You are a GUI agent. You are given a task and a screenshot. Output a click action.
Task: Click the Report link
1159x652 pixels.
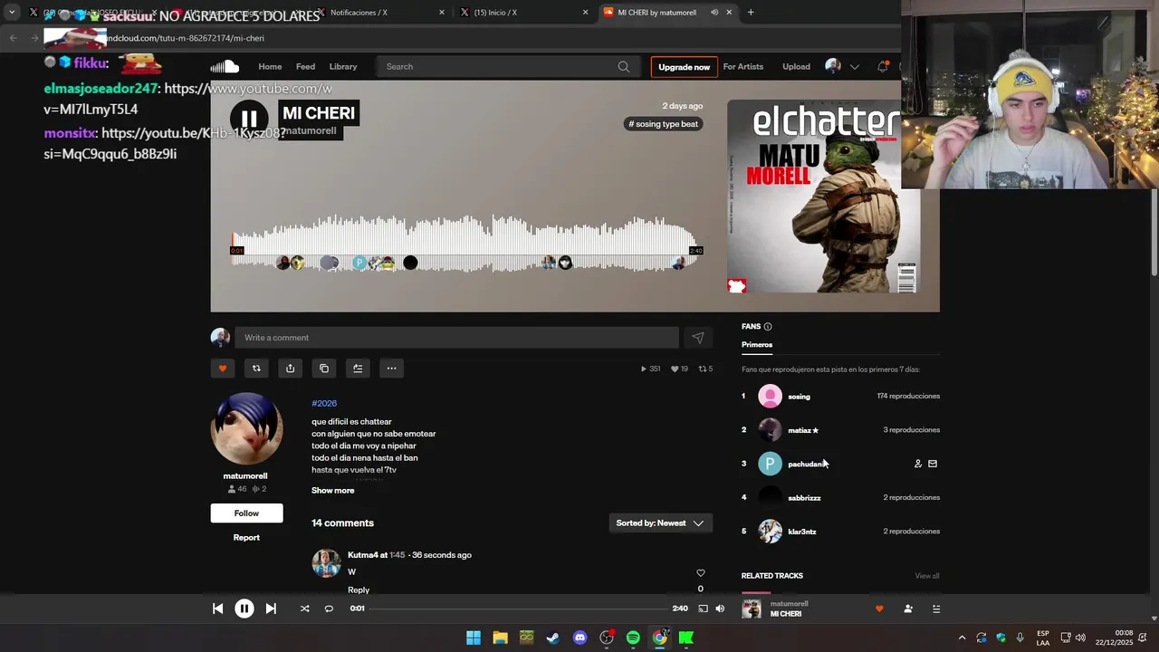(x=246, y=538)
